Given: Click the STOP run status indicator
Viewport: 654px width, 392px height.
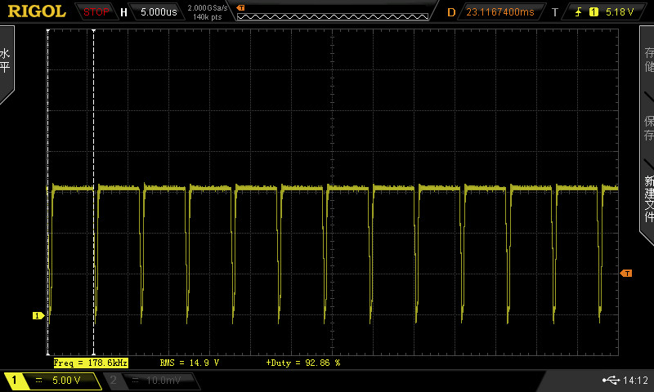Looking at the screenshot, I should click(96, 12).
